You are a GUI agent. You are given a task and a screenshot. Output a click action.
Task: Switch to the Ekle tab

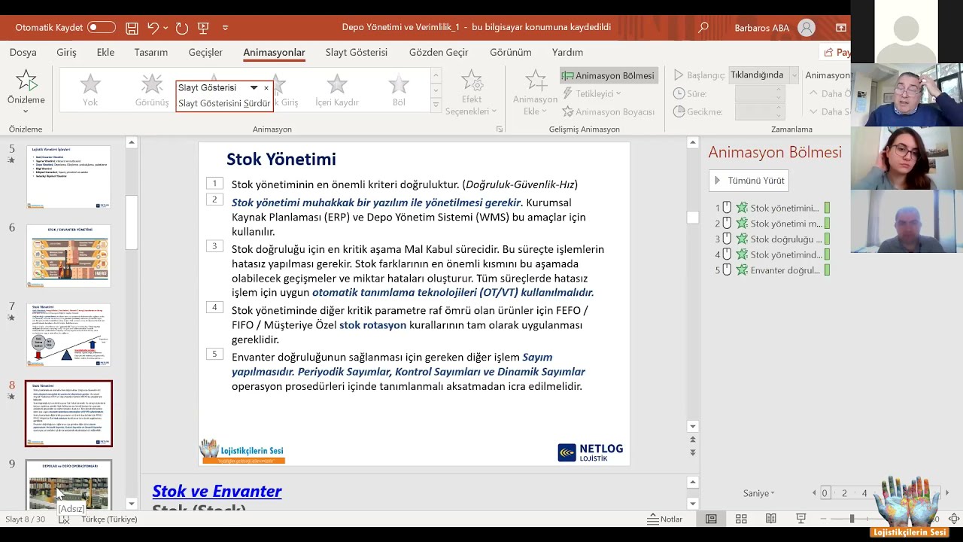tap(105, 53)
